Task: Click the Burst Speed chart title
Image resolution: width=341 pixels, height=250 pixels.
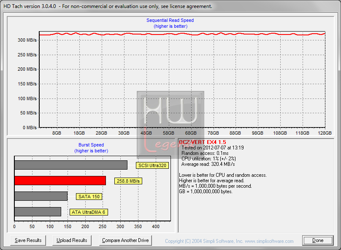Action: click(91, 145)
